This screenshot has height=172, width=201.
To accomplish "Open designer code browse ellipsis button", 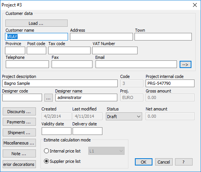I will coord(49,97).
